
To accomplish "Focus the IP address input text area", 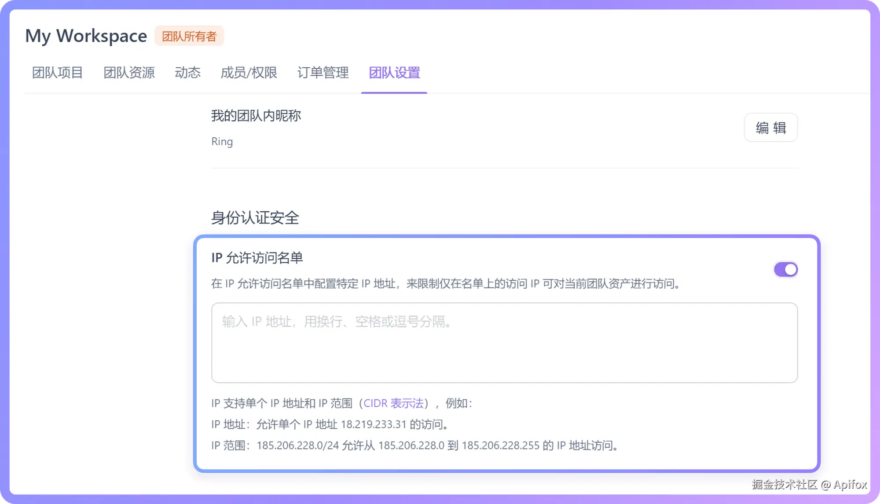I will 504,342.
